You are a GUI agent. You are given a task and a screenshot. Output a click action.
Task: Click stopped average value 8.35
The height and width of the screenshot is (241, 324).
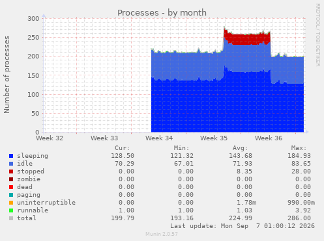click(244, 171)
